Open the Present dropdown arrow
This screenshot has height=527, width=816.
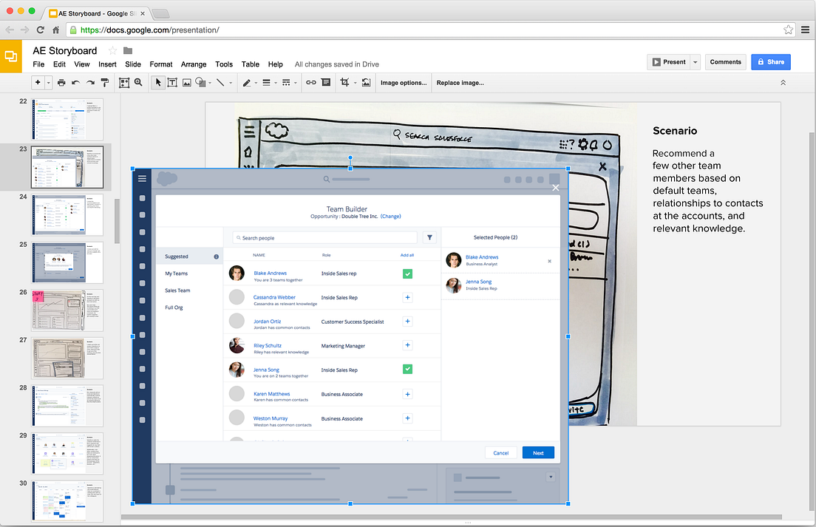click(x=696, y=62)
